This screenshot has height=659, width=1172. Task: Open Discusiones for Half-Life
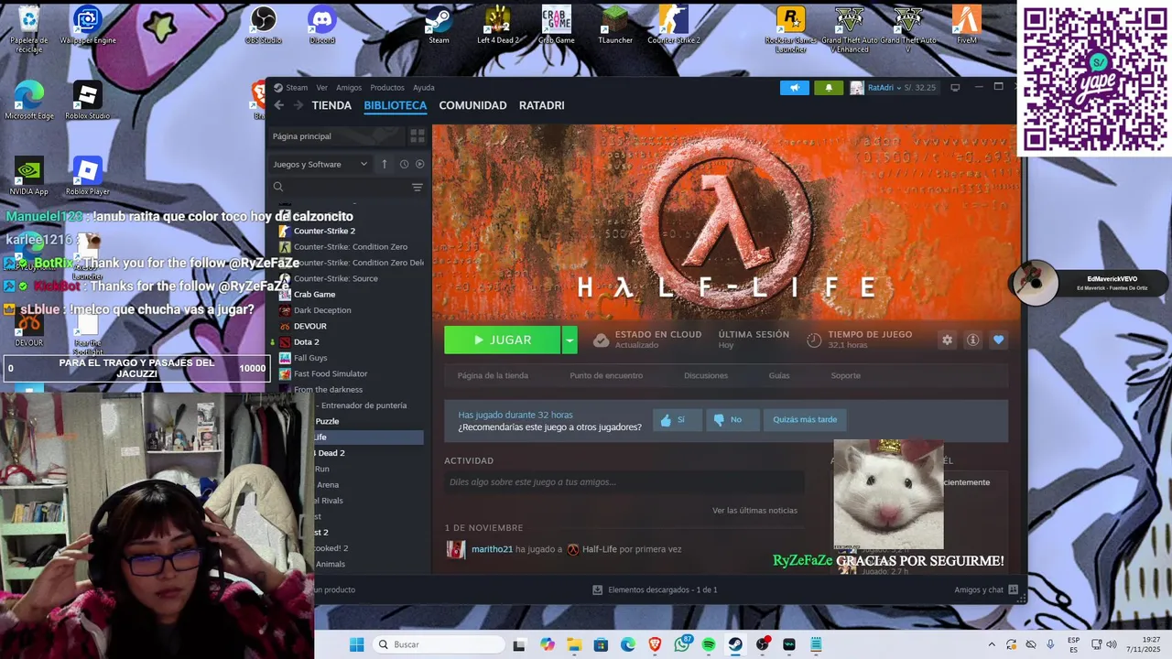(706, 375)
